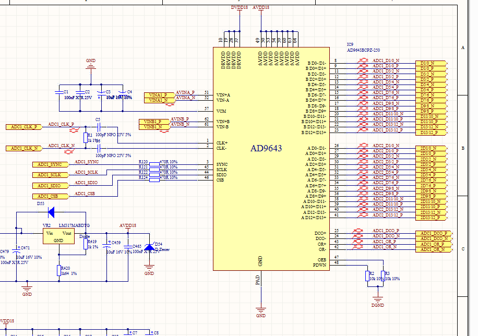Select the DGND ground symbol
Viewport: 478px width, 336px height.
click(x=378, y=299)
